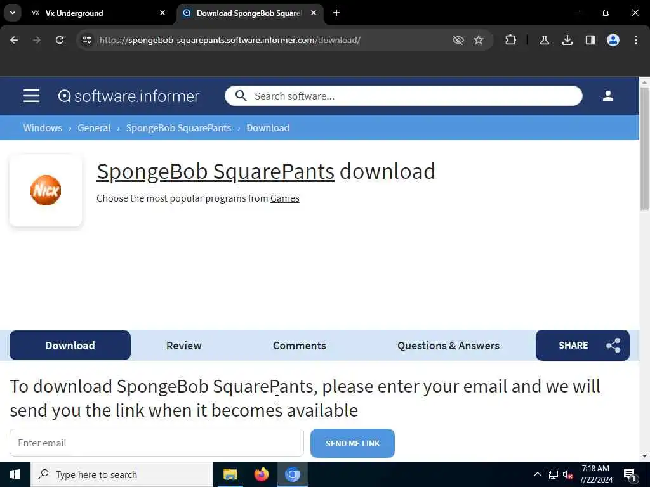This screenshot has height=487, width=650.
Task: Click the search magnifier icon
Action: pos(241,96)
